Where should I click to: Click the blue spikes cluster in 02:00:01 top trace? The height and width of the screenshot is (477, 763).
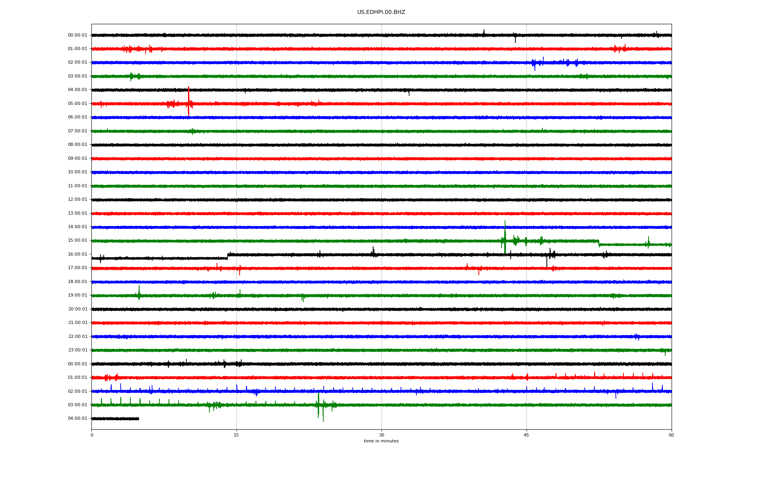[535, 63]
